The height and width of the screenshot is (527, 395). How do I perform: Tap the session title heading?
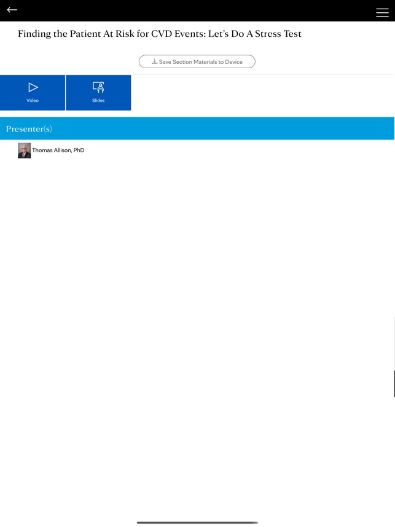(x=160, y=34)
